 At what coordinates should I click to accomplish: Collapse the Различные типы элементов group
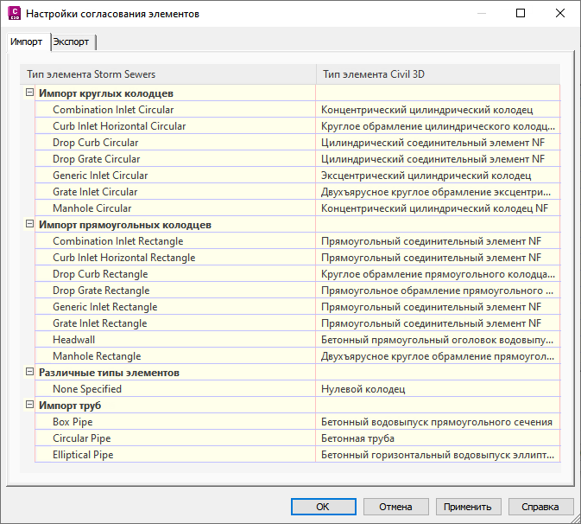(29, 373)
